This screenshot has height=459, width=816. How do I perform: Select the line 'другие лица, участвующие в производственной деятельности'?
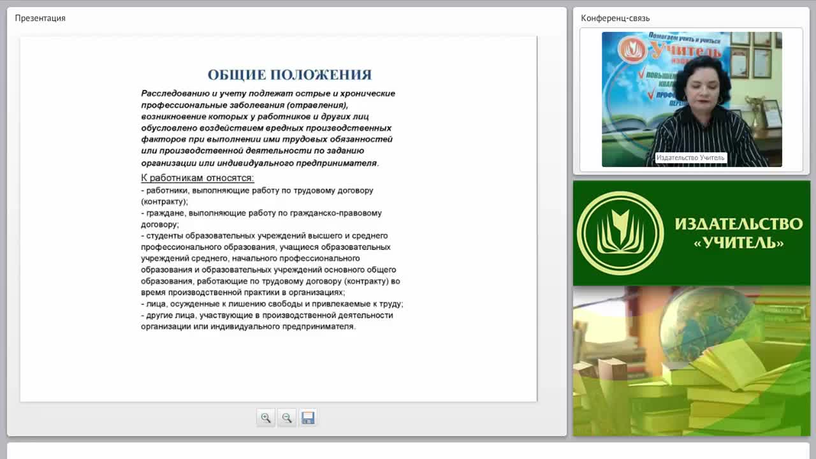267,316
